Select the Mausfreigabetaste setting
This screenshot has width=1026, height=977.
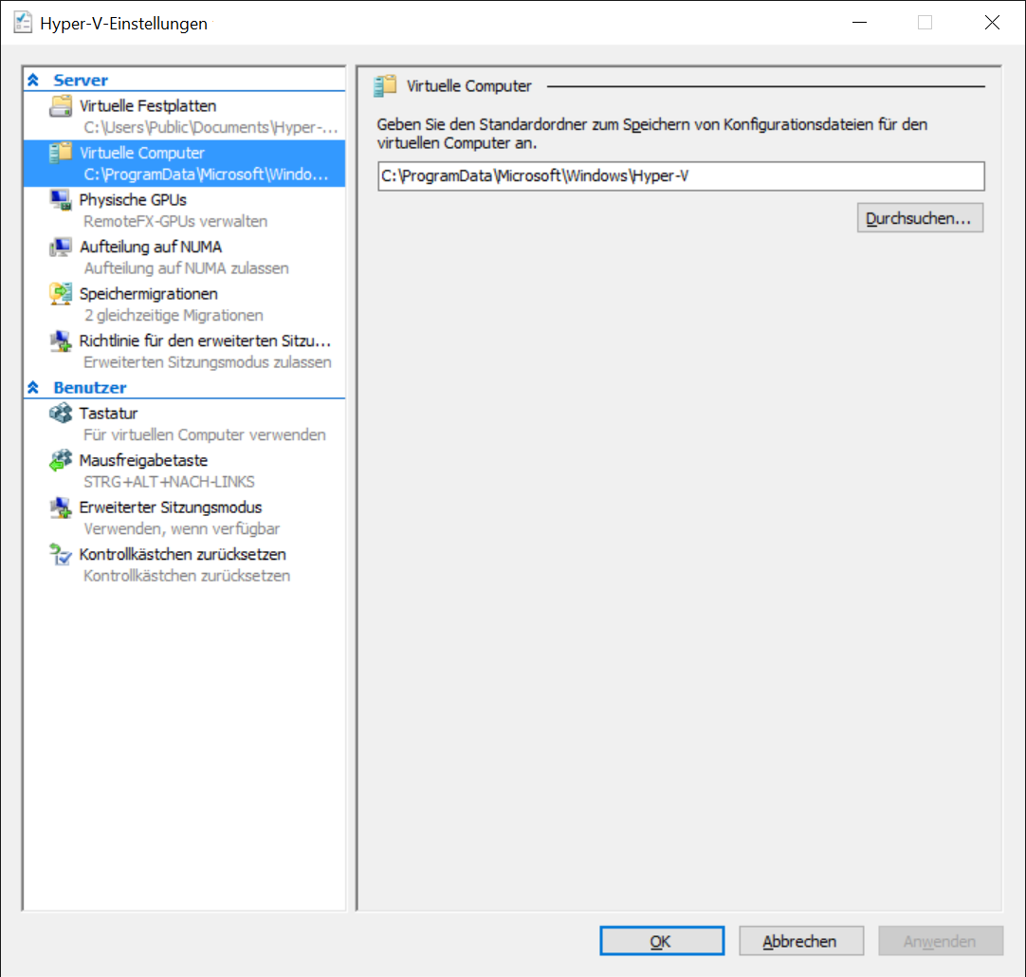143,461
